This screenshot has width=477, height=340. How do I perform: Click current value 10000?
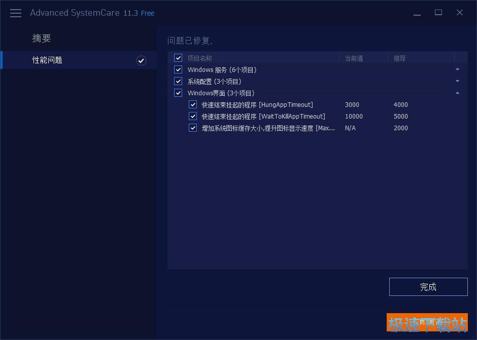coord(354,116)
